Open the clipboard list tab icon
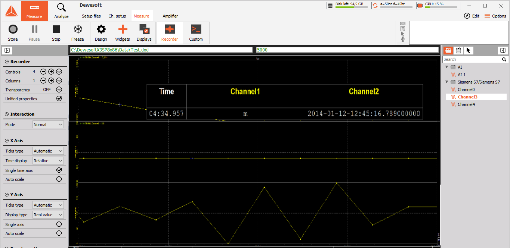Viewport: 510px width, 248px height. (x=458, y=50)
